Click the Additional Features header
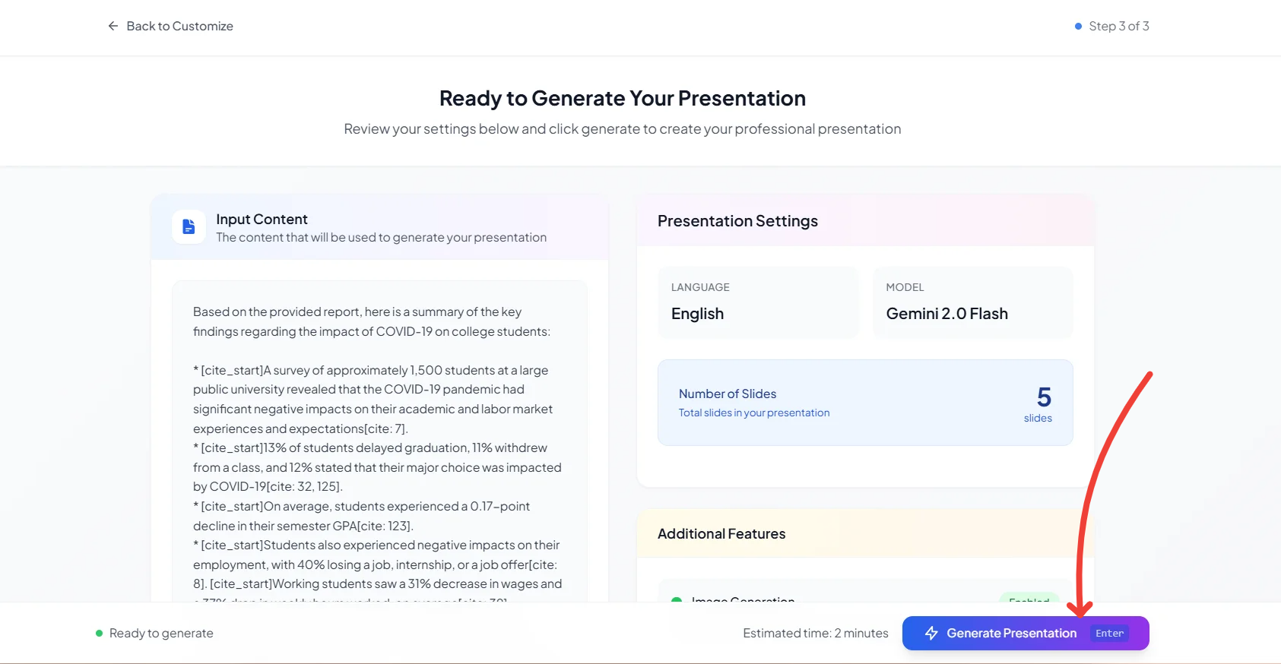This screenshot has height=664, width=1281. [x=721, y=534]
